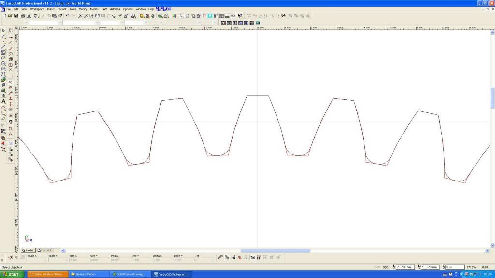Open the Workspace menu
The width and height of the screenshot is (495, 278).
click(x=37, y=9)
